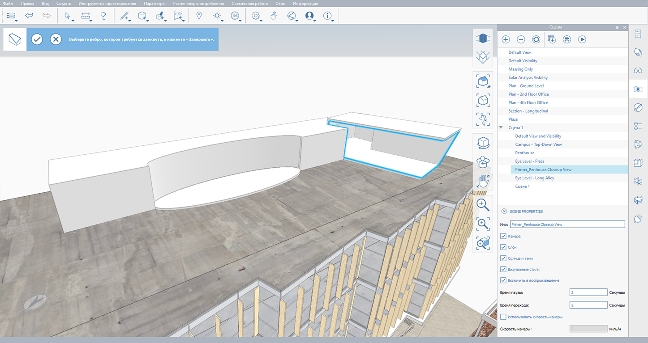Toggle the Солнце и тени checkbox

tap(503, 258)
